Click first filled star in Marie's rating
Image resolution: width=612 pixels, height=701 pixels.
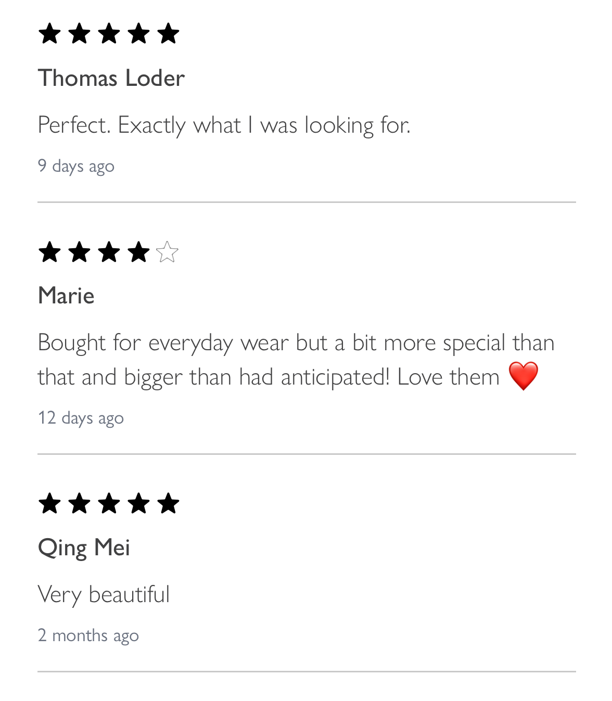[49, 252]
